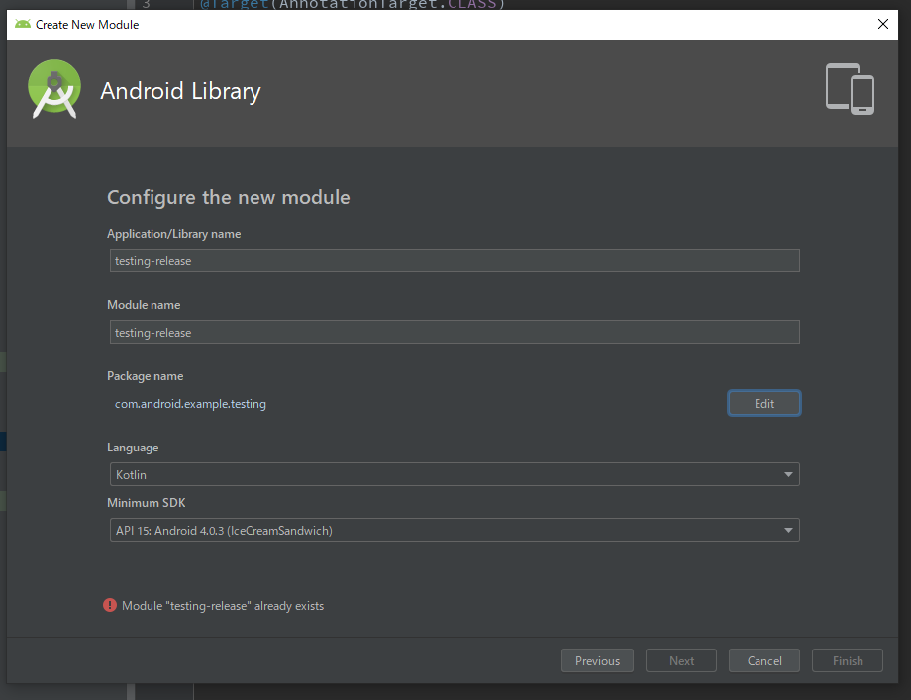Screen dimensions: 911x700
Task: Click the Configure the new module heading
Action: (229, 197)
